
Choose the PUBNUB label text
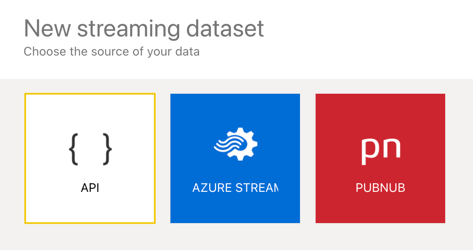pyautogui.click(x=380, y=188)
